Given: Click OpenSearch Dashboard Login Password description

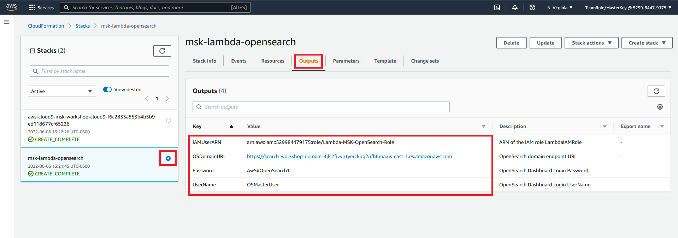Looking at the screenshot, I should 544,170.
